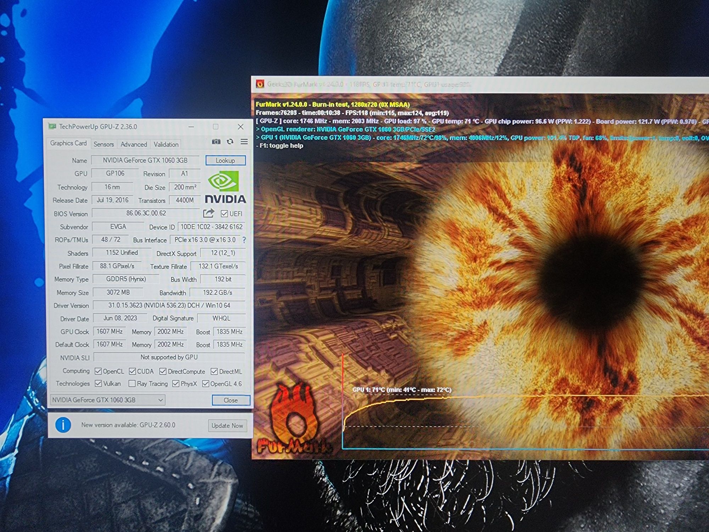Toggle the UEFI checkbox
This screenshot has height=532, width=709.
[224, 214]
